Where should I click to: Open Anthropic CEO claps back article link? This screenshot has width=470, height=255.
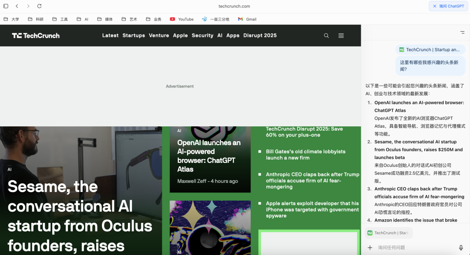tap(312, 180)
